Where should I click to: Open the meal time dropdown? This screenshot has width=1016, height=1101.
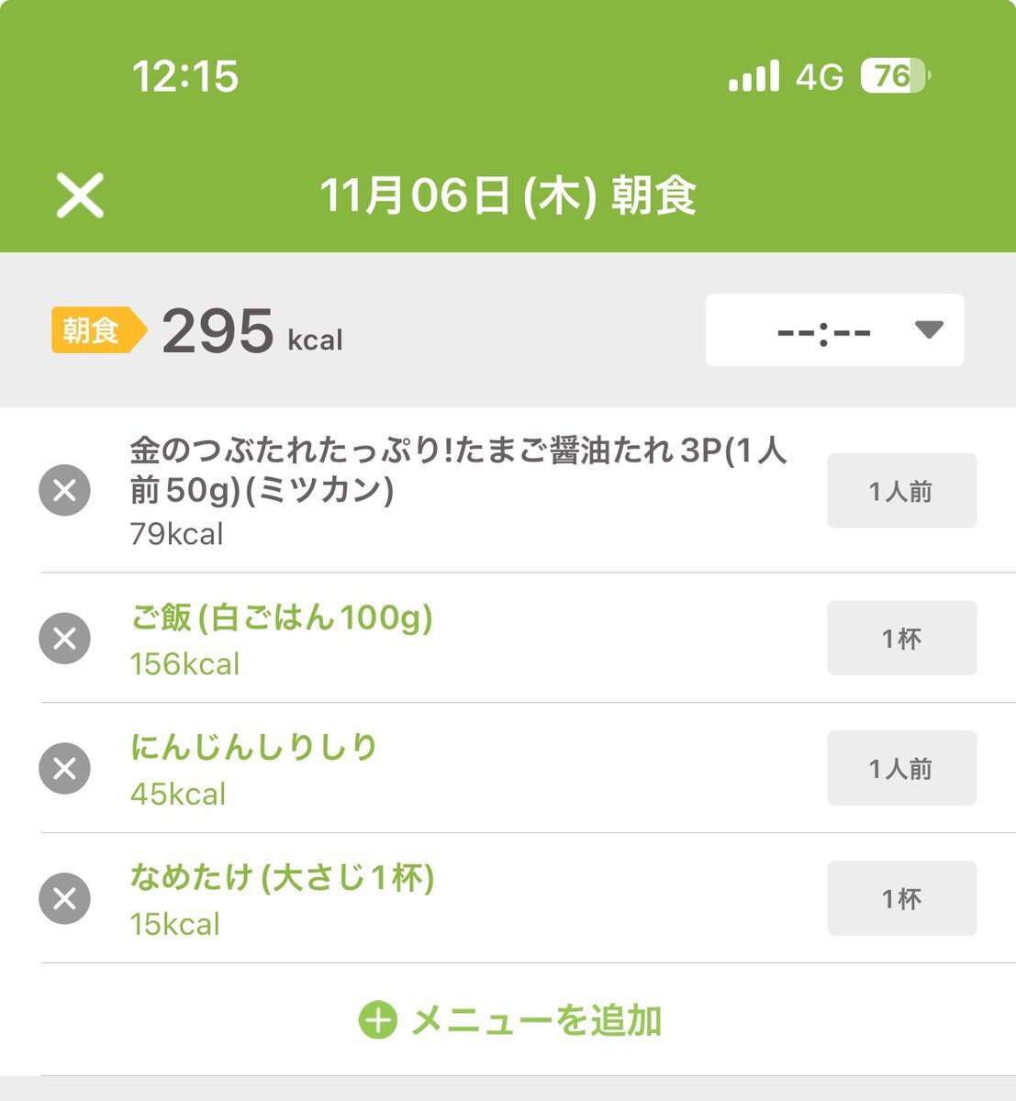point(834,330)
